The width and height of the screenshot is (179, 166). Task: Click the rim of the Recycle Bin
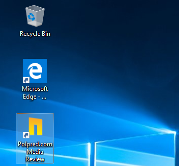pos(35,8)
